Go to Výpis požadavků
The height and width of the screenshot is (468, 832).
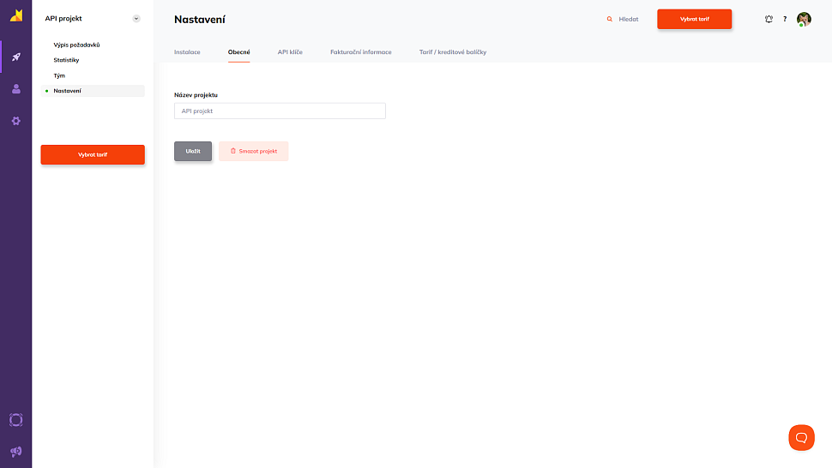pyautogui.click(x=76, y=45)
